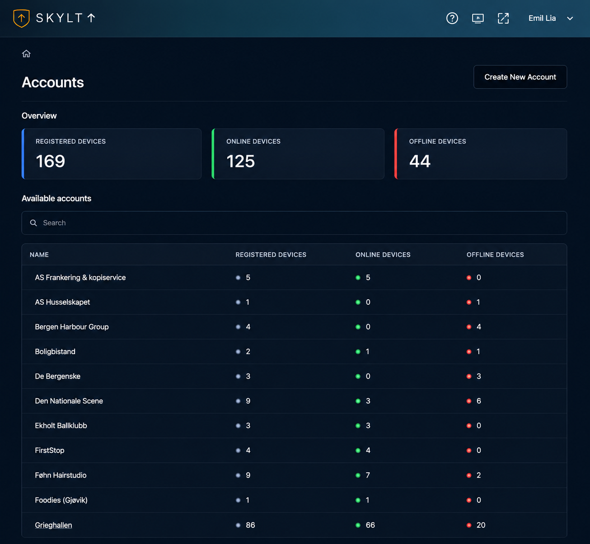Click the Skylt shield logo icon
This screenshot has height=544, width=590.
(x=21, y=18)
